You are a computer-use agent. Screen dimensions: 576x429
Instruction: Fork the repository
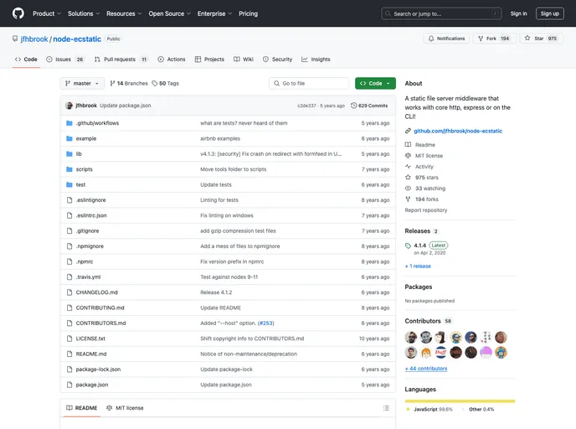[494, 39]
